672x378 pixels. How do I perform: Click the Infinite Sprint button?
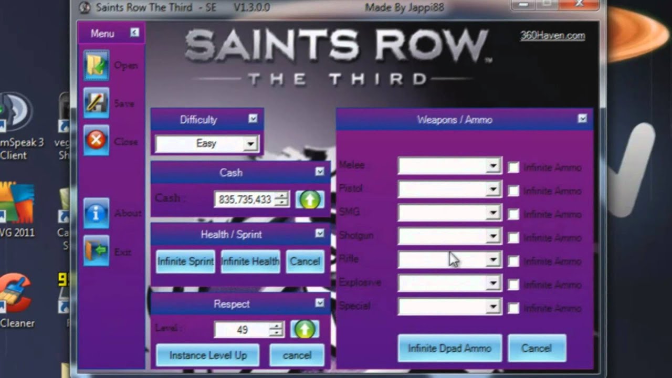point(185,261)
